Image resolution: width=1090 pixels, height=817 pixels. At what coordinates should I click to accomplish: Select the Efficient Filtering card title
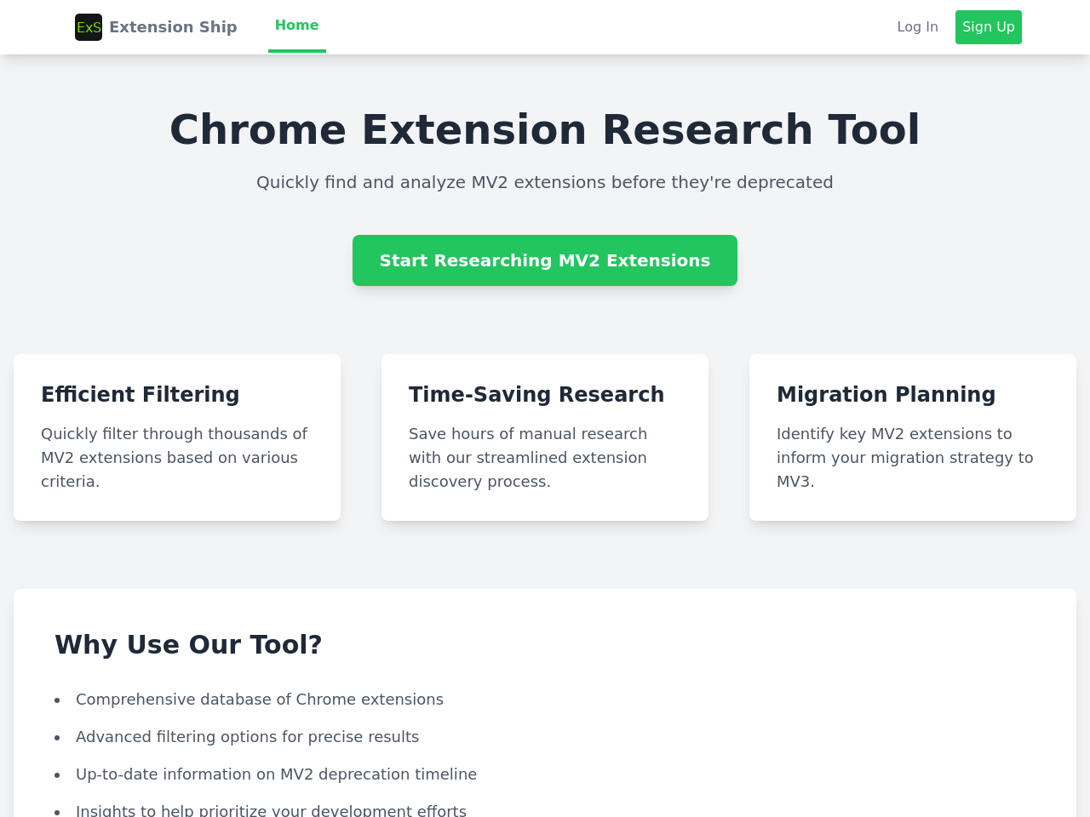coord(141,394)
